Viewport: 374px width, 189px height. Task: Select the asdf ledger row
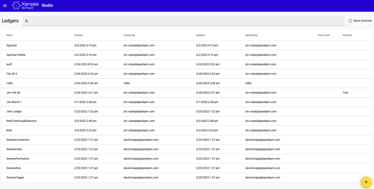(186, 64)
